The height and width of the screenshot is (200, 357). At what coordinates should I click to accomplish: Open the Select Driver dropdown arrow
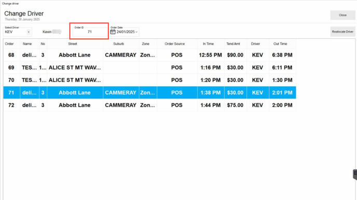click(x=29, y=32)
